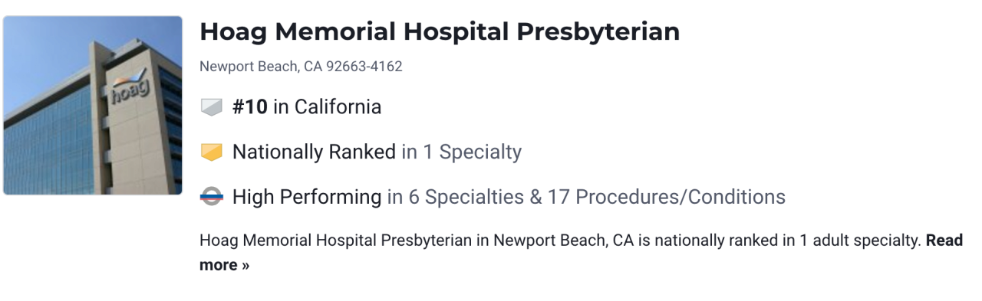Click the '17 Procedures/Conditions' text
Screen dimensions: 982x301
point(666,197)
